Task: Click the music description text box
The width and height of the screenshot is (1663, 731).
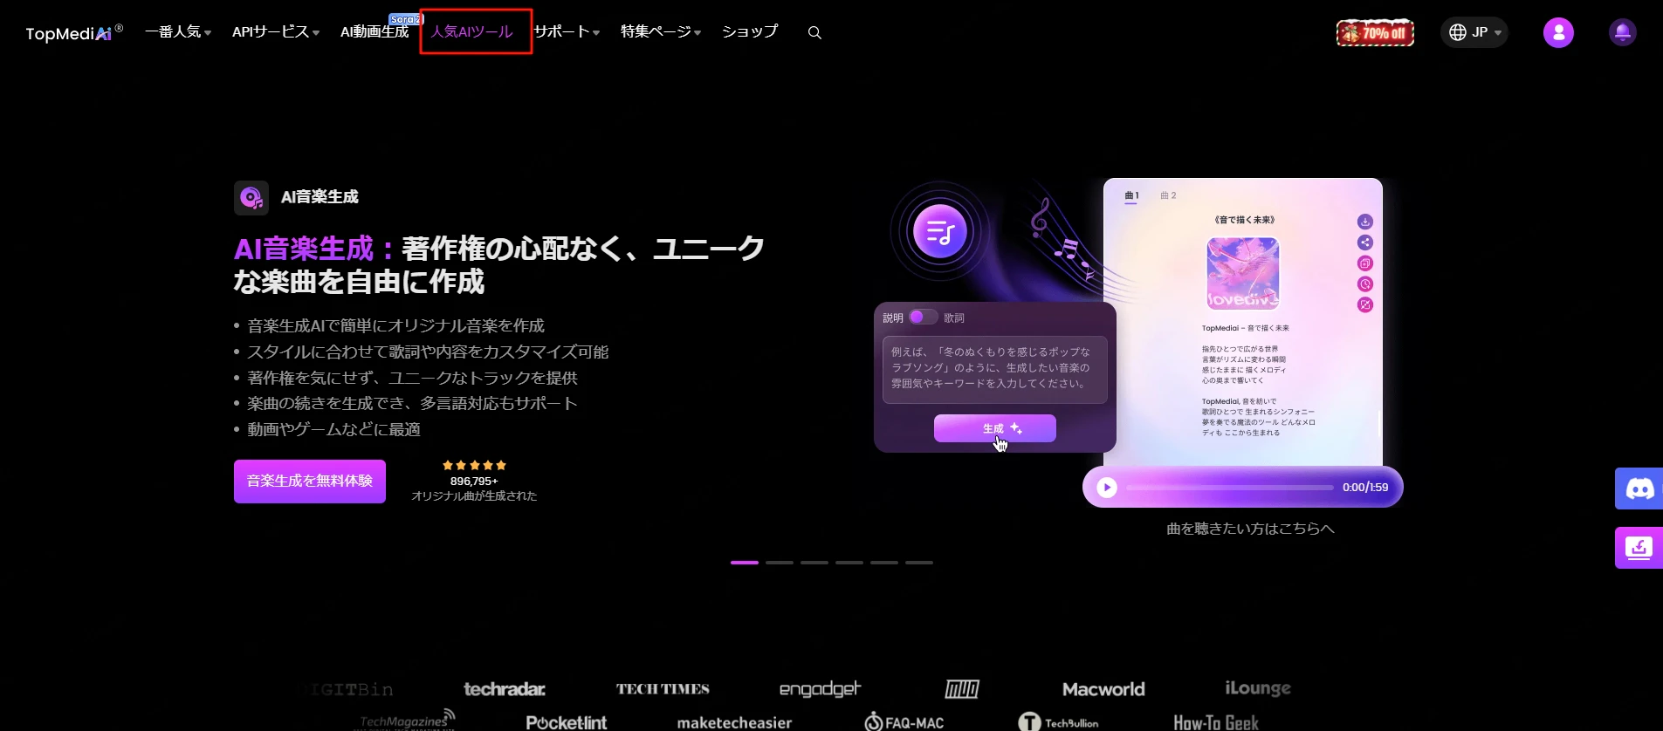Action: [995, 370]
